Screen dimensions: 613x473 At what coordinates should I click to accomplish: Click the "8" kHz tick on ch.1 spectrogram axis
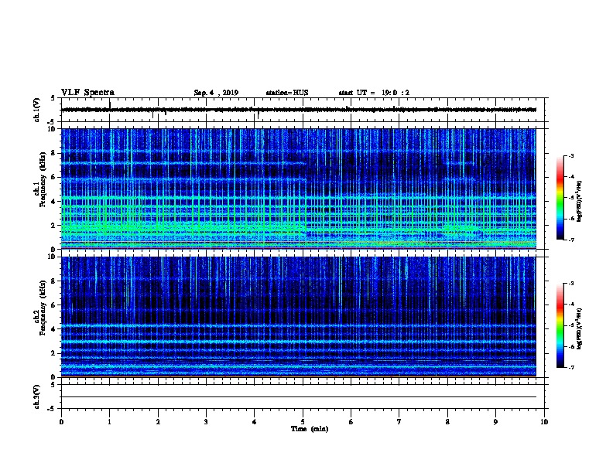pos(54,153)
